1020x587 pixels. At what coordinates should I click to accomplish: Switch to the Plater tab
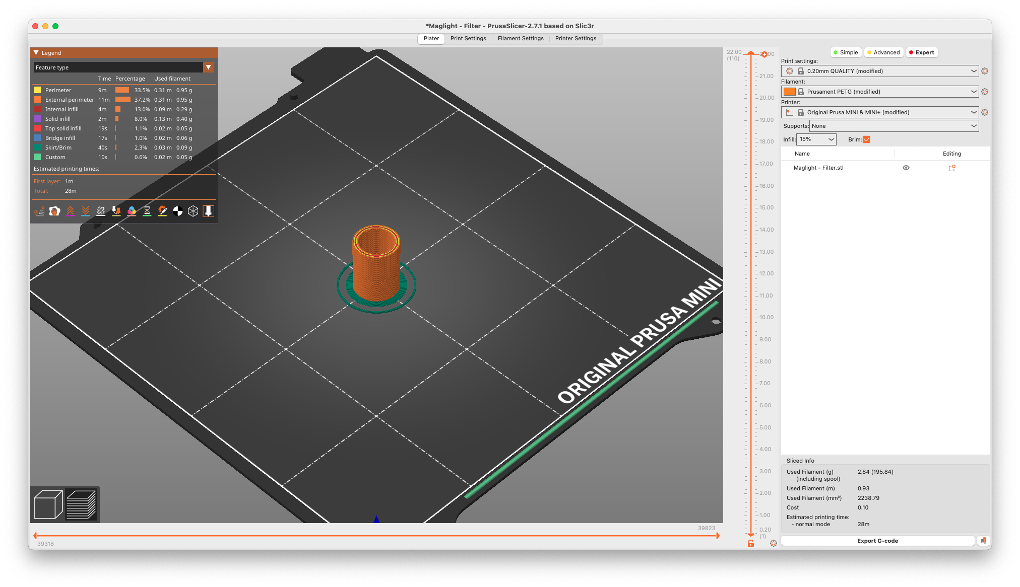(x=431, y=39)
